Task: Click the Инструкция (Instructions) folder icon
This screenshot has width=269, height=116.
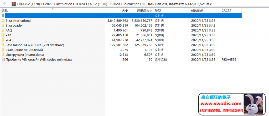Action: [3, 55]
